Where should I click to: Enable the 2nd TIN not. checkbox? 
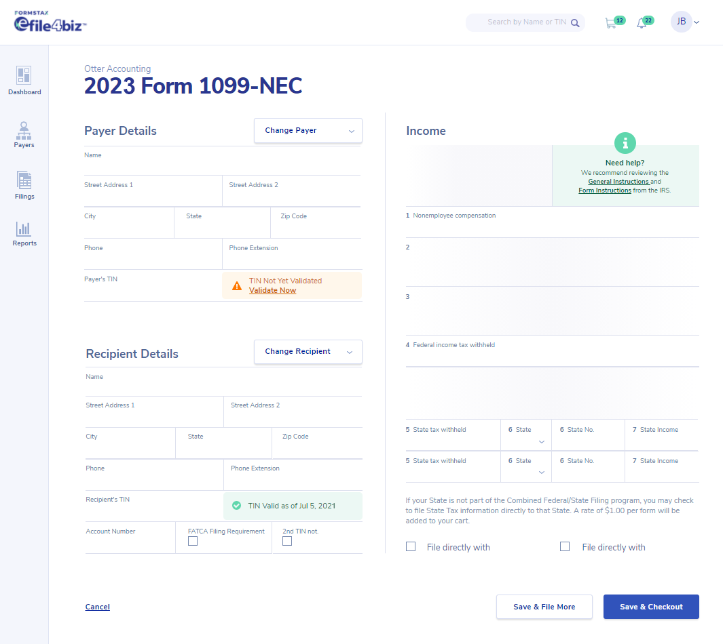(x=286, y=541)
